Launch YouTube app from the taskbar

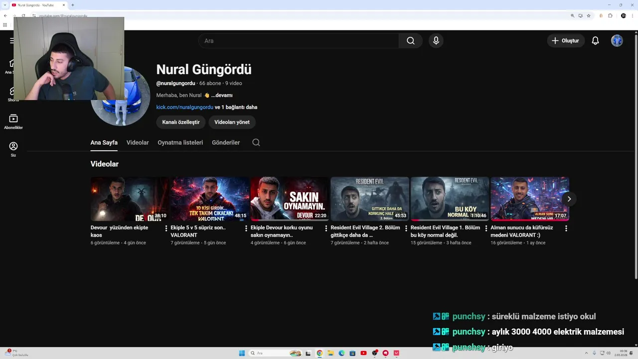coord(363,353)
